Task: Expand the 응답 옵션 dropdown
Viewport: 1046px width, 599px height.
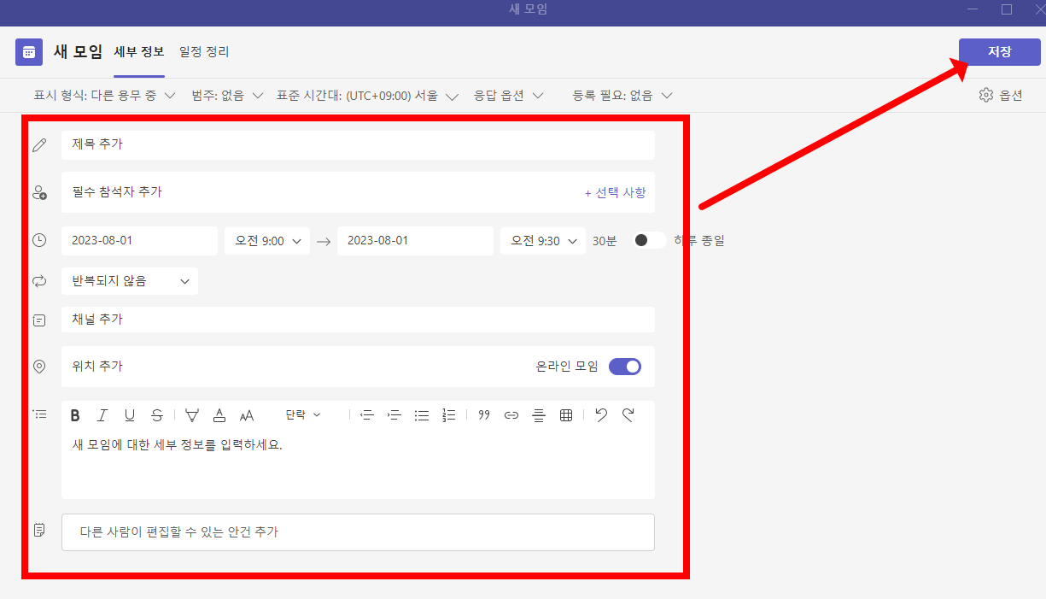Action: 509,96
